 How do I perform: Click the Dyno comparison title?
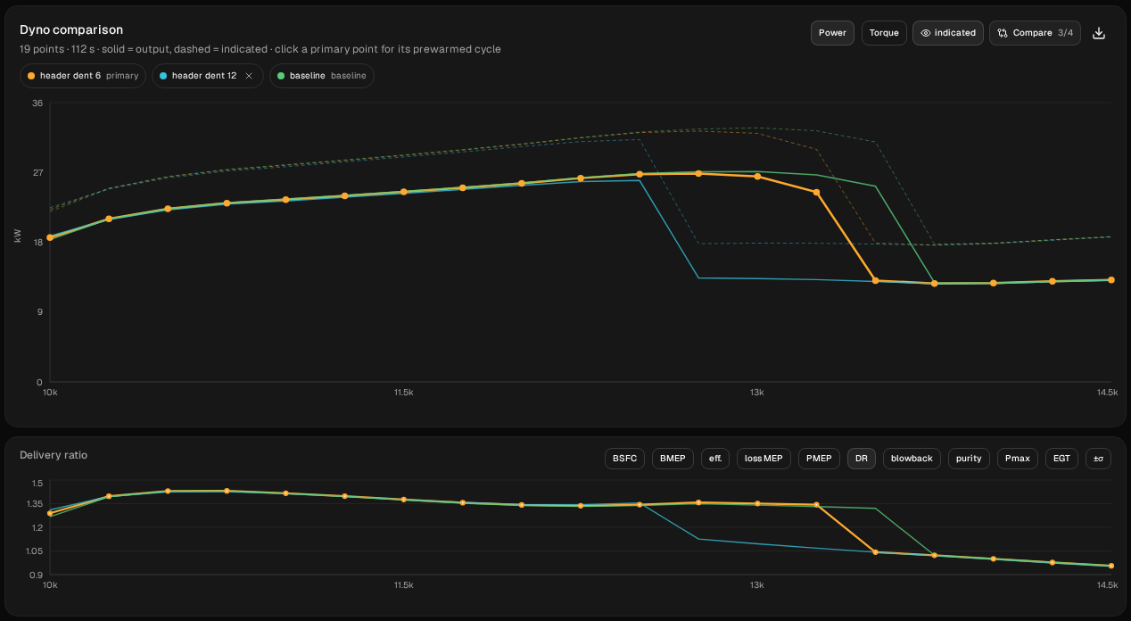click(71, 29)
